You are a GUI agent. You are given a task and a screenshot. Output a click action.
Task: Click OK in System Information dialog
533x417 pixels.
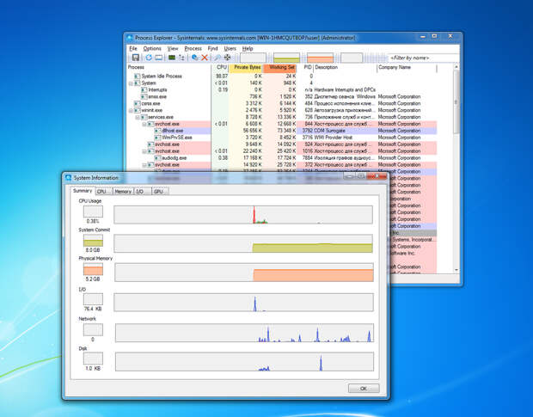click(364, 389)
